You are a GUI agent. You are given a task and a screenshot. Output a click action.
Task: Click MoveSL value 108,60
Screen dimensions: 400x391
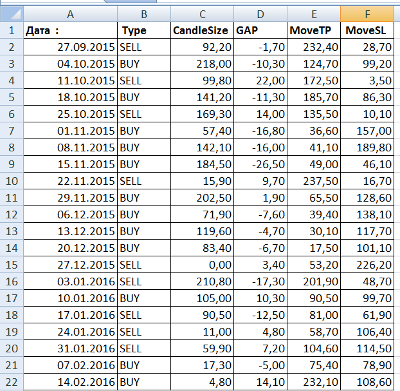[367, 382]
